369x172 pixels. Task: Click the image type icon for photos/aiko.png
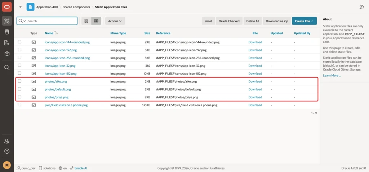[34, 82]
